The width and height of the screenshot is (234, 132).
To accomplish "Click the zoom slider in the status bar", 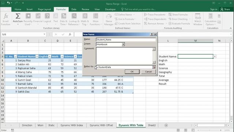I will click(x=210, y=130).
